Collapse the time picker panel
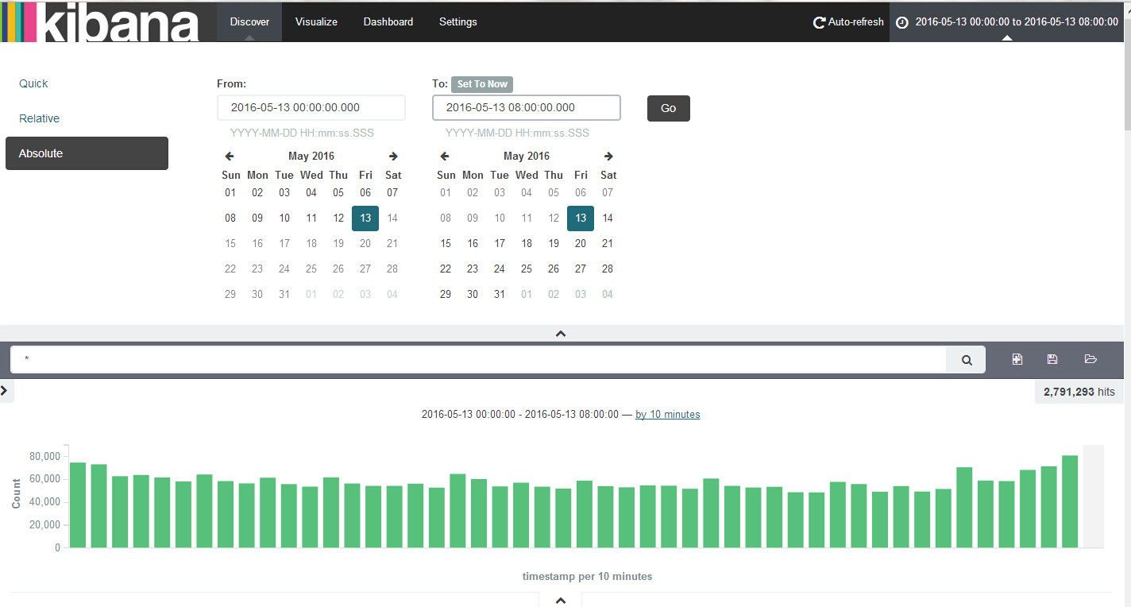The height and width of the screenshot is (607, 1131). [x=561, y=334]
